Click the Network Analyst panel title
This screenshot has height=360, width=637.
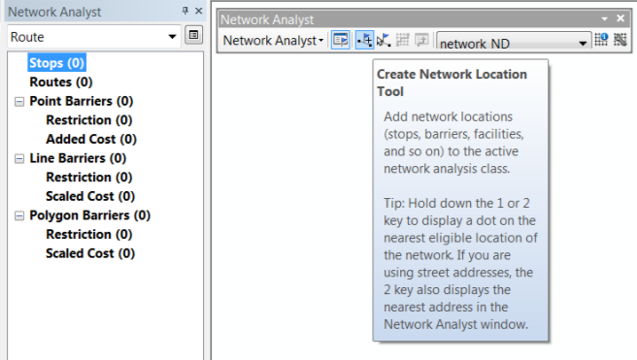(x=54, y=12)
